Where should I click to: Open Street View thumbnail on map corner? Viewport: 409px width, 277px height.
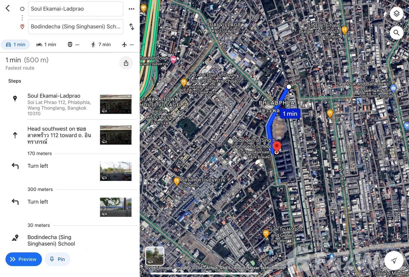pyautogui.click(x=155, y=256)
